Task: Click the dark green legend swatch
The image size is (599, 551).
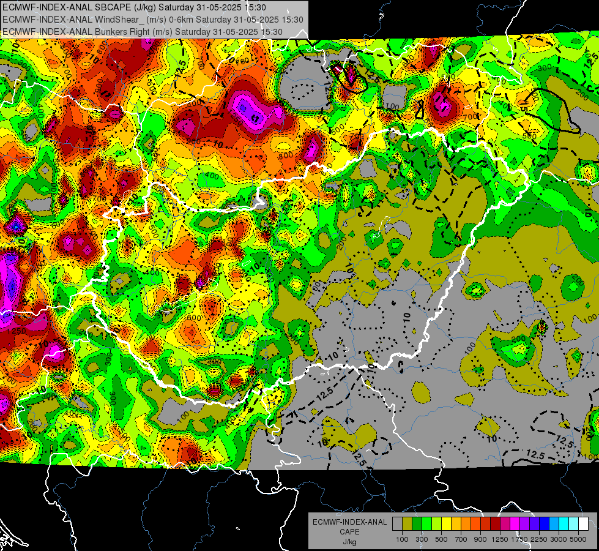Action: pyautogui.click(x=417, y=524)
